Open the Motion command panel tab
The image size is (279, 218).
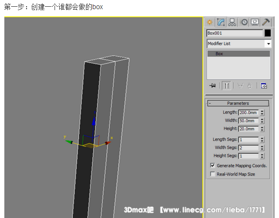coord(244,22)
